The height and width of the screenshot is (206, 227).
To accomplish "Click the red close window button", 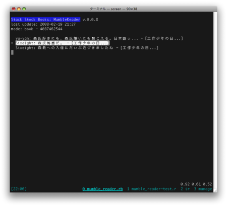I will (14, 9).
